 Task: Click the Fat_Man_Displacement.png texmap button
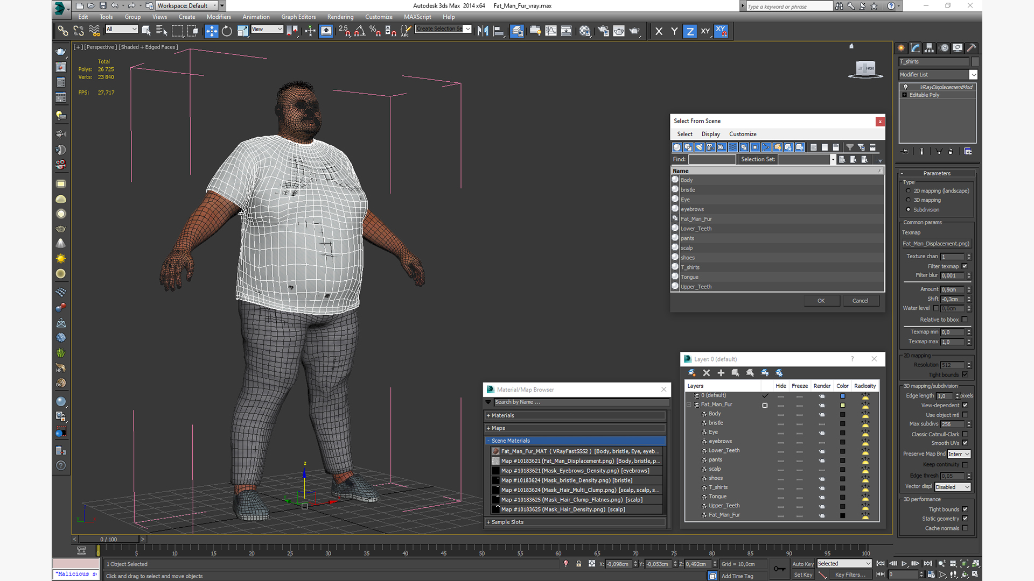(x=936, y=244)
